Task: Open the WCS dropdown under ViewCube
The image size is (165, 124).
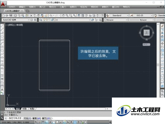Action: [147, 44]
